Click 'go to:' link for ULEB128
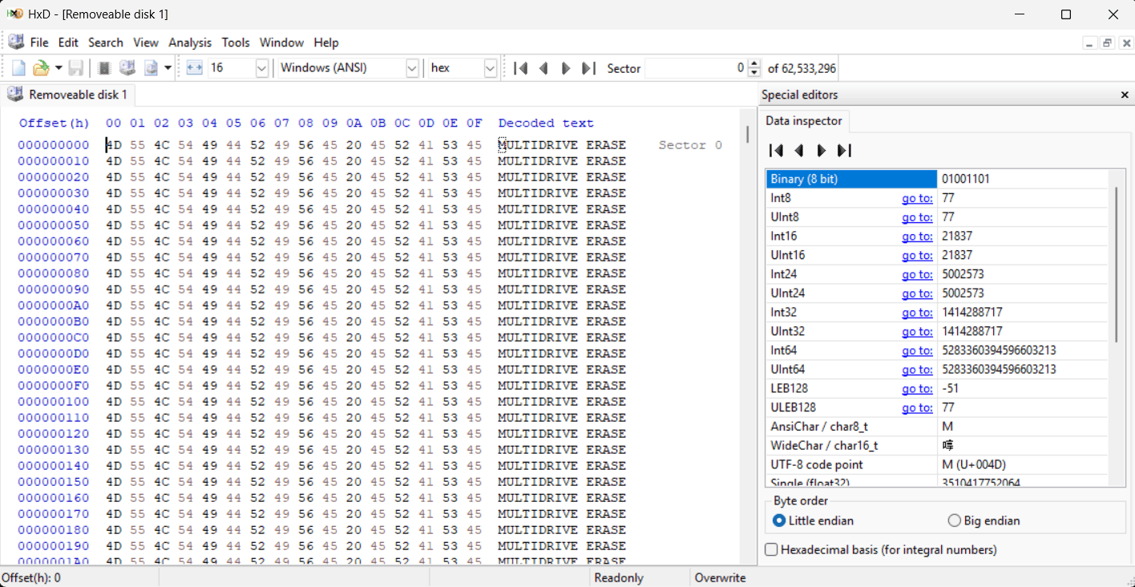The width and height of the screenshot is (1135, 587). [x=917, y=408]
